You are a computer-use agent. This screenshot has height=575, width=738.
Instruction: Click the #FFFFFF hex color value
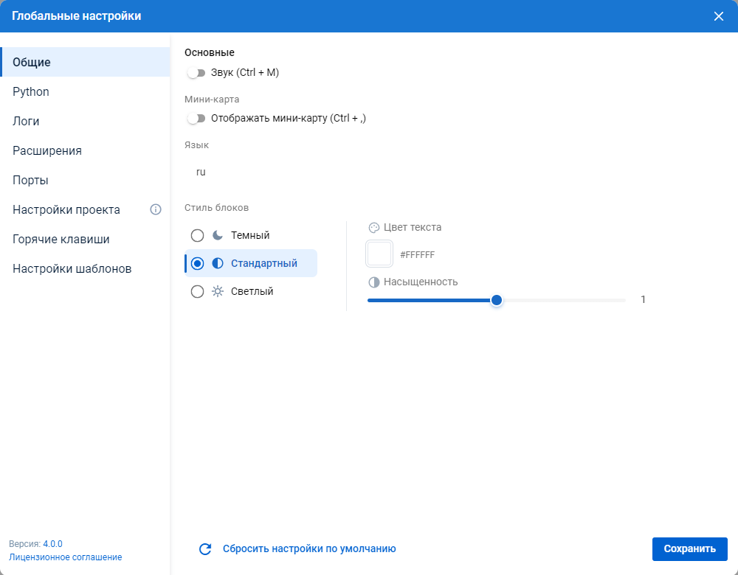418,255
